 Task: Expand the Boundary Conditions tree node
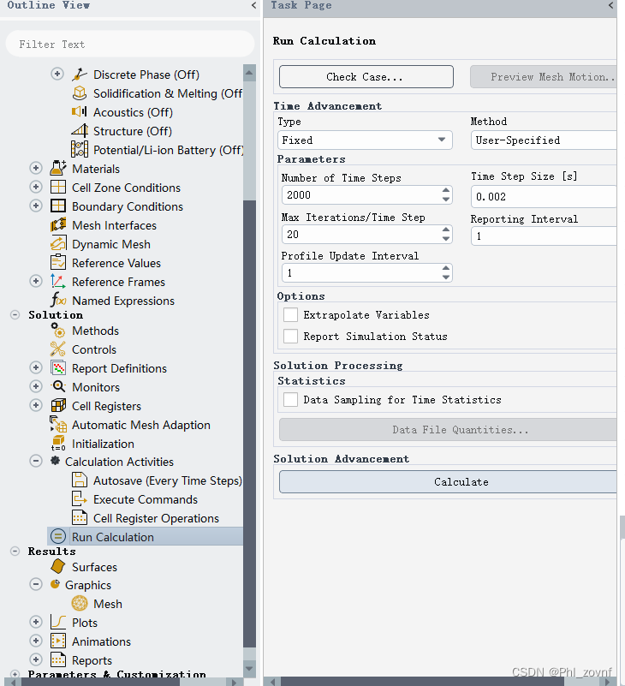[36, 206]
